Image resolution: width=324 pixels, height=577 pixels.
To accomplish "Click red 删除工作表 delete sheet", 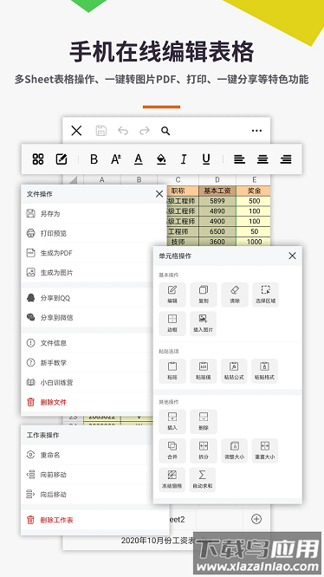I will coord(95,520).
